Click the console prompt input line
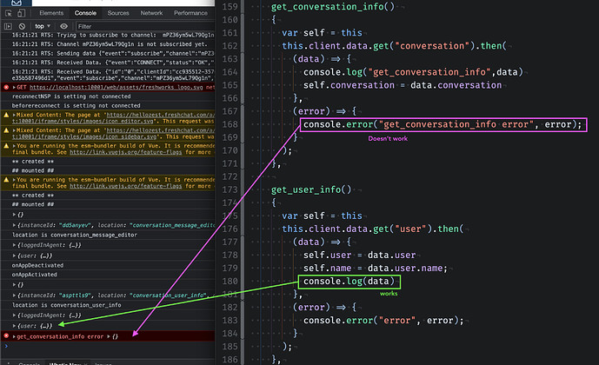 (x=110, y=346)
